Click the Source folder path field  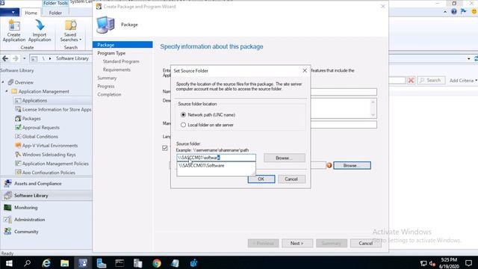[x=216, y=158]
